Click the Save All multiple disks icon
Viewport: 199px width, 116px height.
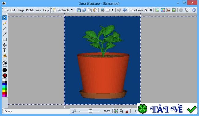(84, 10)
